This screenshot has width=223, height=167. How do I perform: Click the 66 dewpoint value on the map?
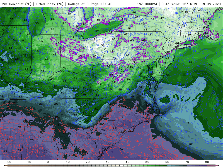pyautogui.click(x=118, y=97)
